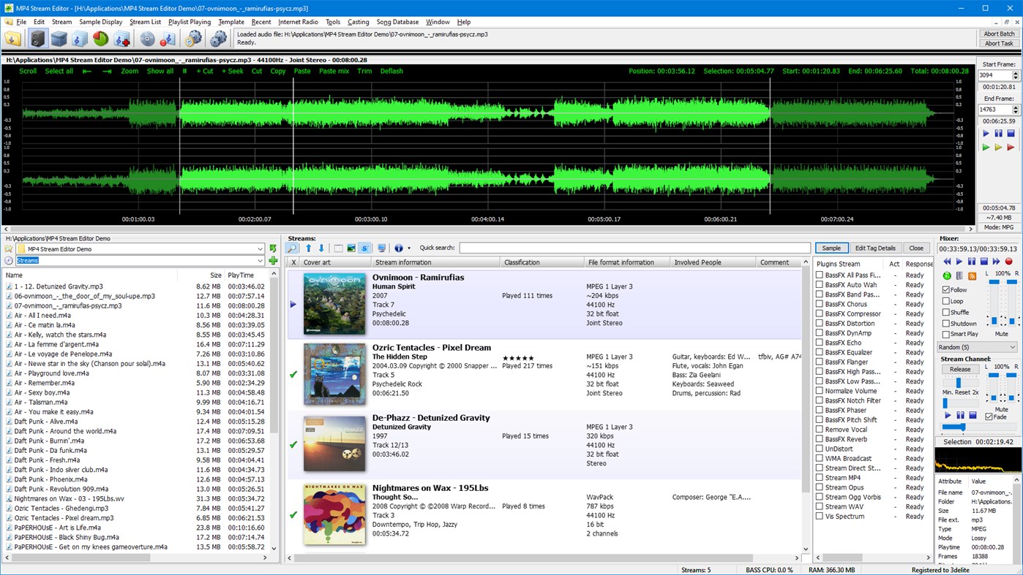Click the magnifier search icon above the streams list

click(292, 248)
